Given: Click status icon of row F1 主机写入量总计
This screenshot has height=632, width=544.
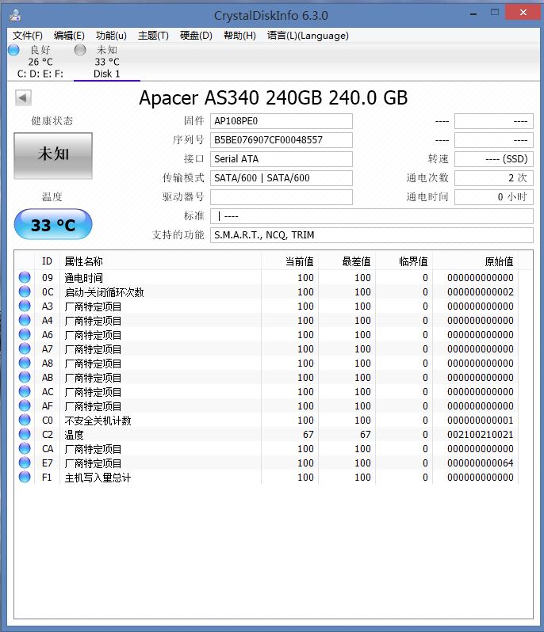Looking at the screenshot, I should click(x=25, y=477).
